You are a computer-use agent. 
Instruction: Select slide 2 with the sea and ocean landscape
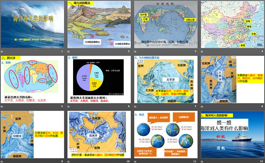[99, 24]
